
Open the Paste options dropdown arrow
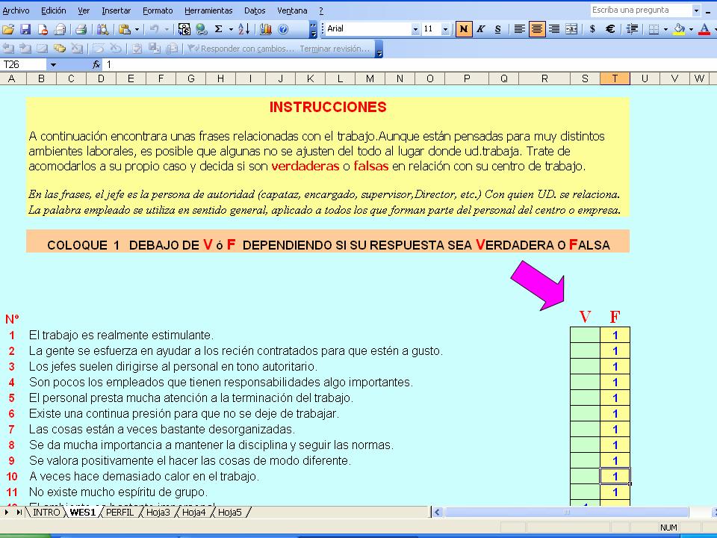[x=137, y=29]
